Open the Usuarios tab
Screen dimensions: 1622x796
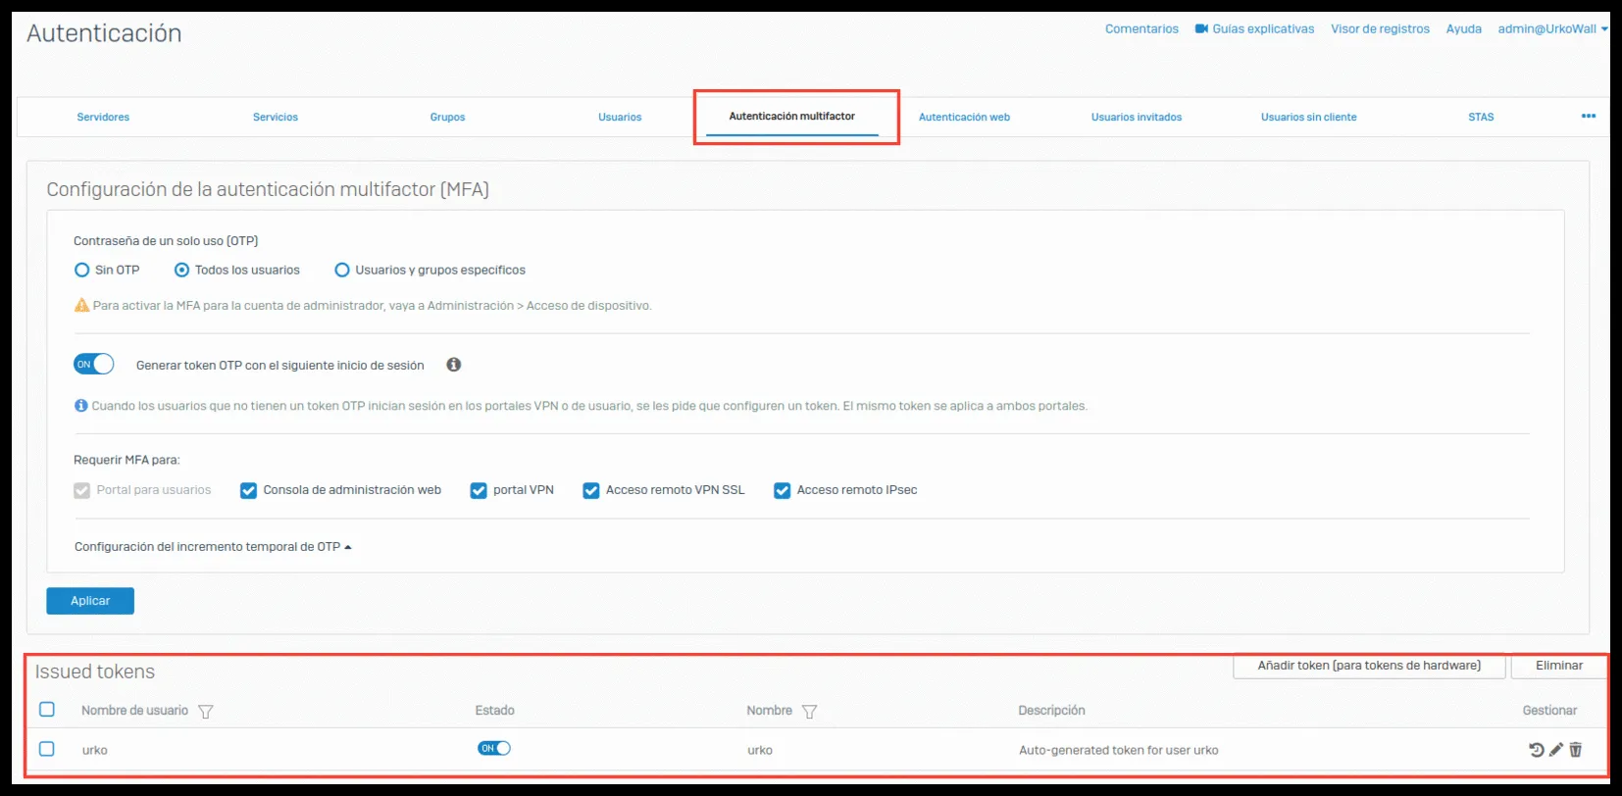(620, 117)
